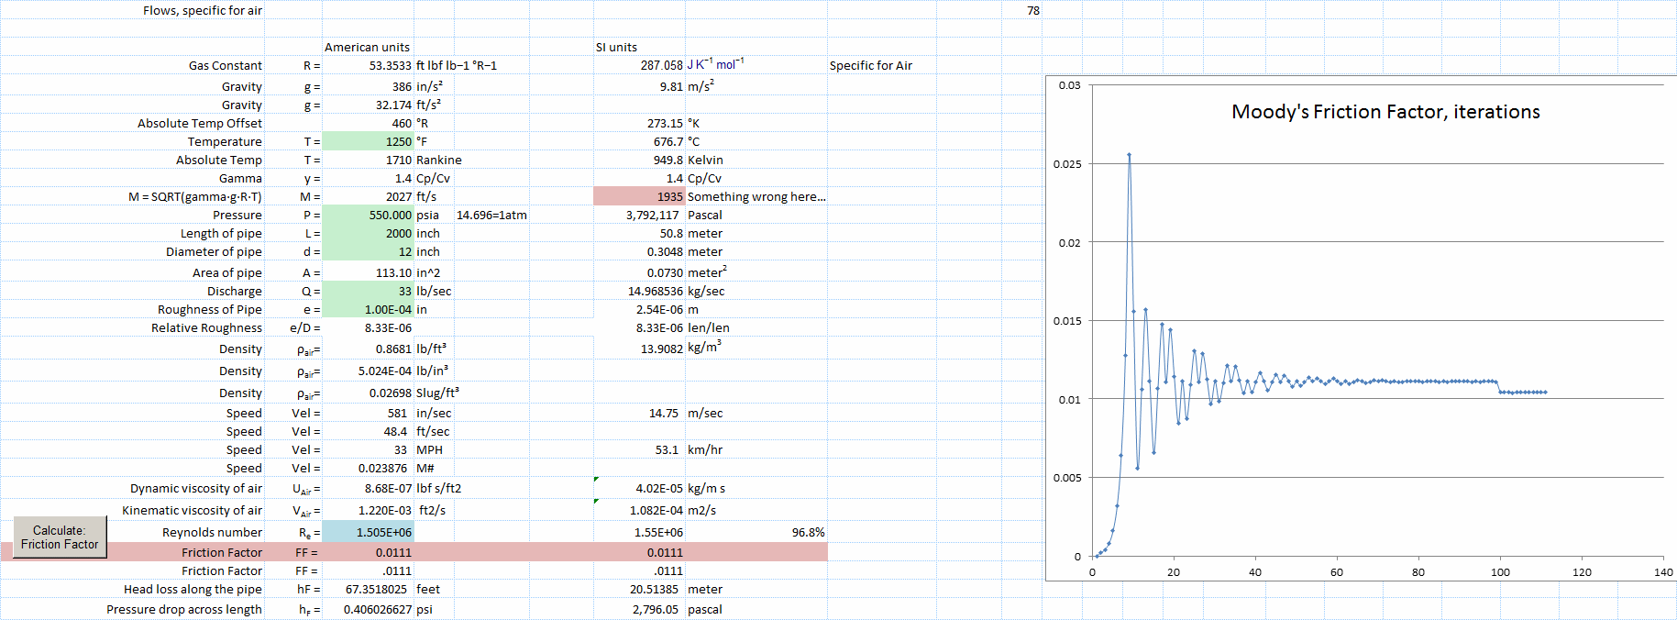
Task: Click the blue Reynolds number cell 1.505E+06
Action: [x=369, y=532]
